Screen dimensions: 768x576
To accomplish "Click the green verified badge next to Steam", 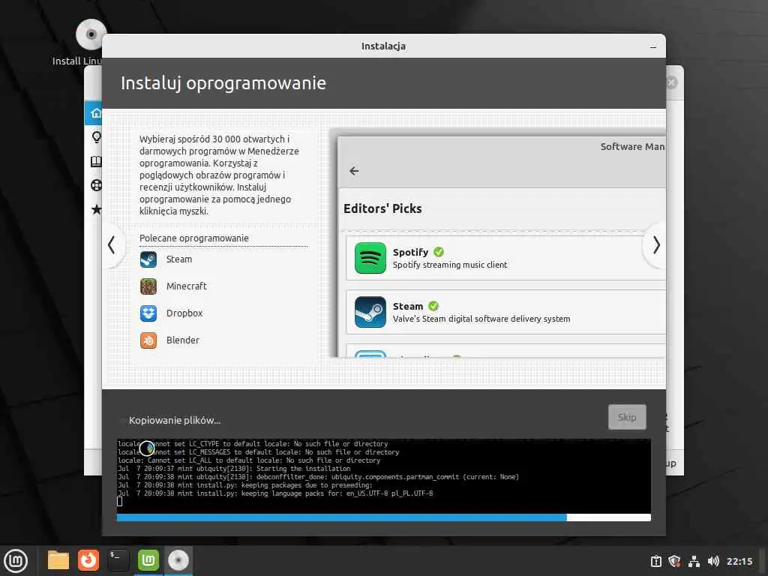I will (433, 306).
